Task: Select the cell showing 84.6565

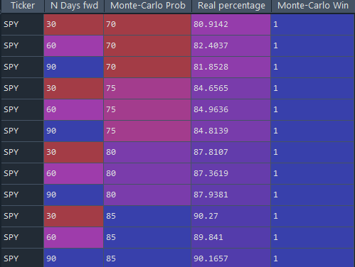Action: (231, 88)
